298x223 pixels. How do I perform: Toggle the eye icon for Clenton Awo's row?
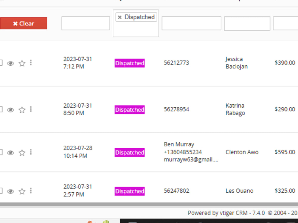pyautogui.click(x=10, y=153)
